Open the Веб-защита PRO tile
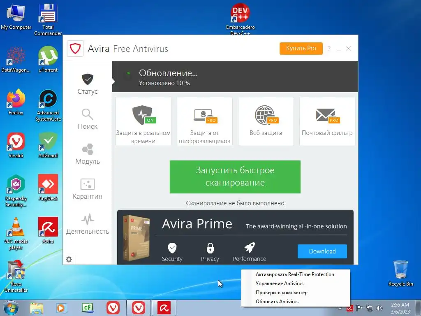 tap(266, 121)
